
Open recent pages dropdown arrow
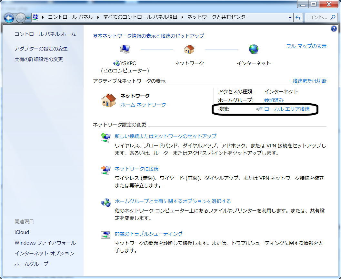tap(28, 18)
